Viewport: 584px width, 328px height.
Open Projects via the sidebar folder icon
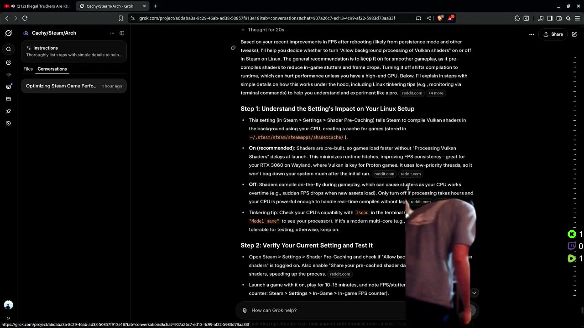(x=8, y=99)
